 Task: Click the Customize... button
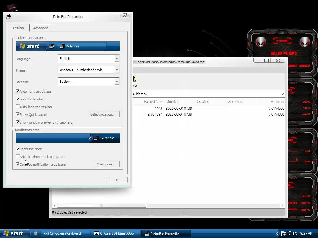click(106, 164)
